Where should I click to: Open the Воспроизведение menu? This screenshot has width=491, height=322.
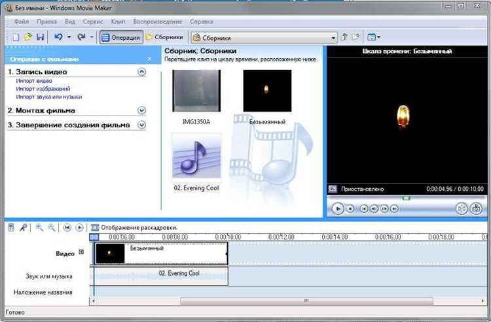click(x=158, y=22)
